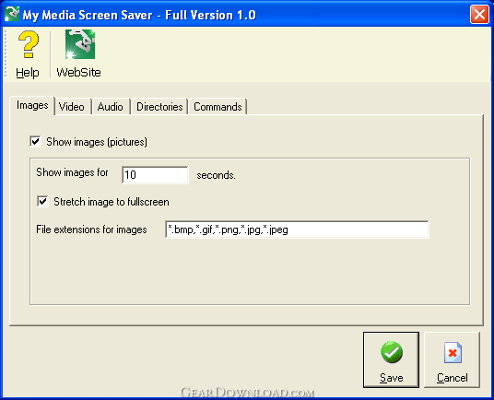Click the Cancel button text
Screen dimensions: 494x400
[x=453, y=378]
